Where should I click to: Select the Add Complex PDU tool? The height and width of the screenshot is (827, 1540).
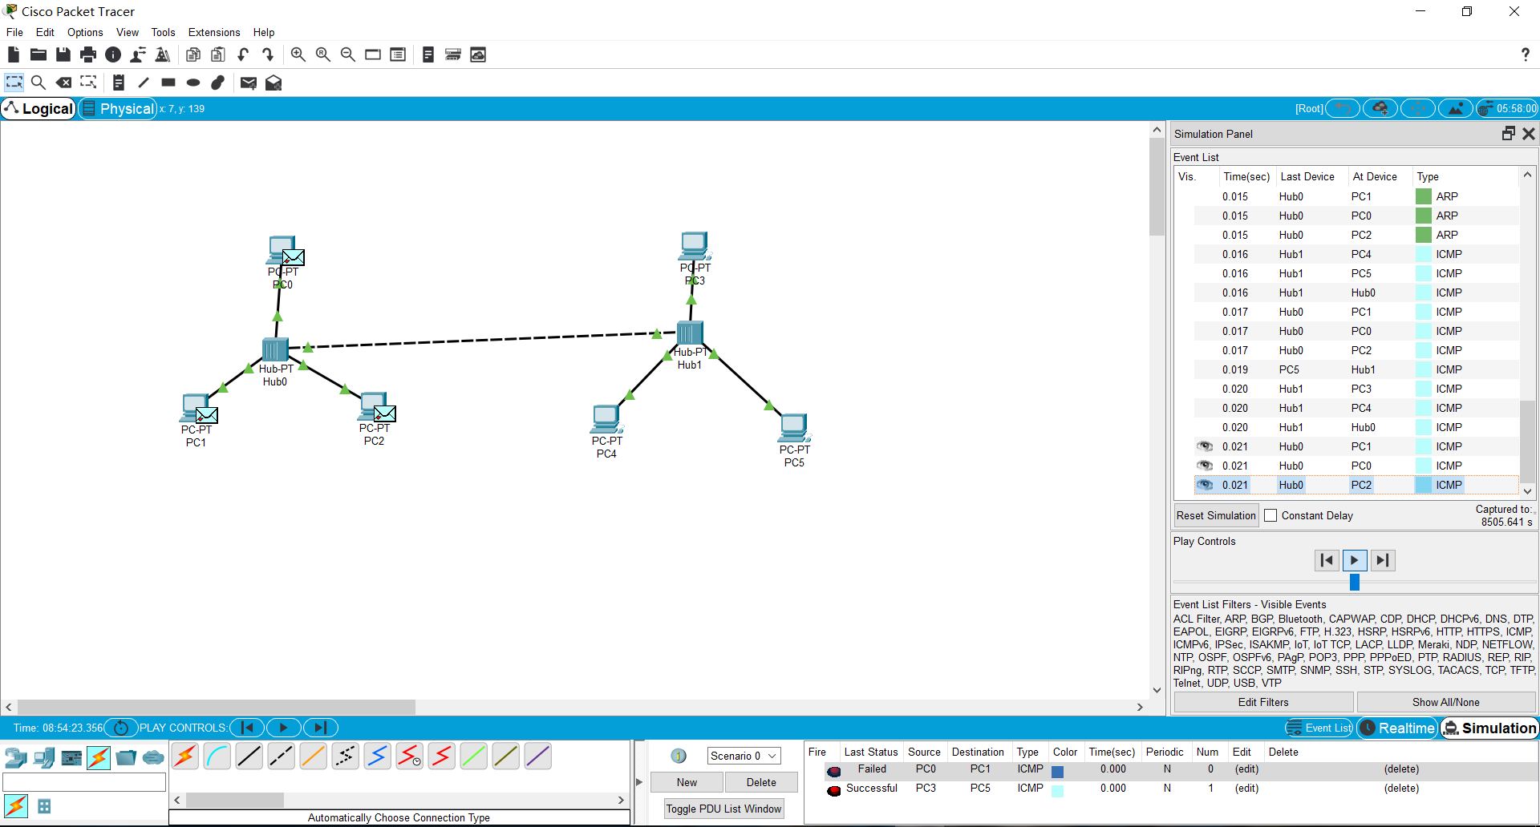pyautogui.click(x=274, y=83)
